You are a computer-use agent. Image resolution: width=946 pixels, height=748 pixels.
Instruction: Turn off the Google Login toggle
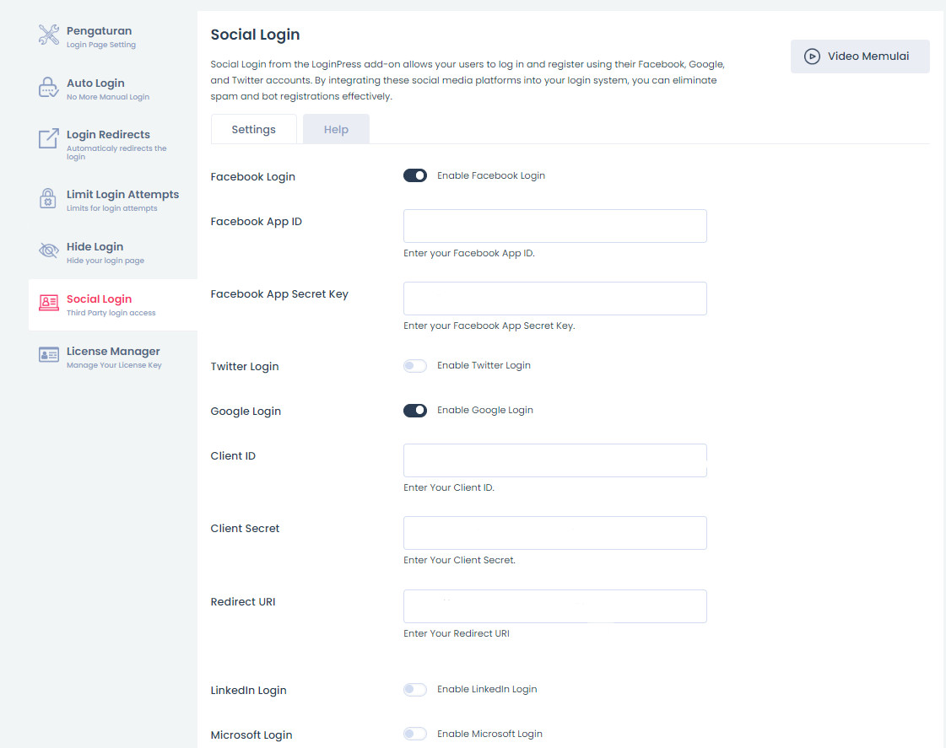click(x=415, y=410)
